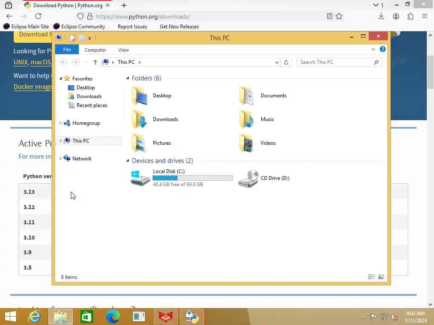Select the CD Drive (D:) icon
Viewport: 434px width, 325px height.
pyautogui.click(x=248, y=178)
